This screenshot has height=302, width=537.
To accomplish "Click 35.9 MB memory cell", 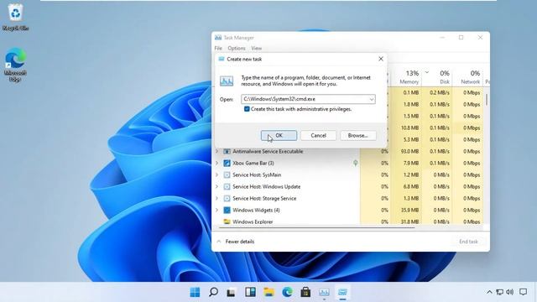I will coord(409,210).
